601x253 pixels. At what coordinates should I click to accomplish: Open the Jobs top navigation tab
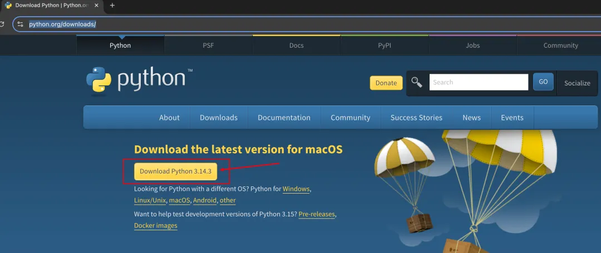click(x=472, y=45)
